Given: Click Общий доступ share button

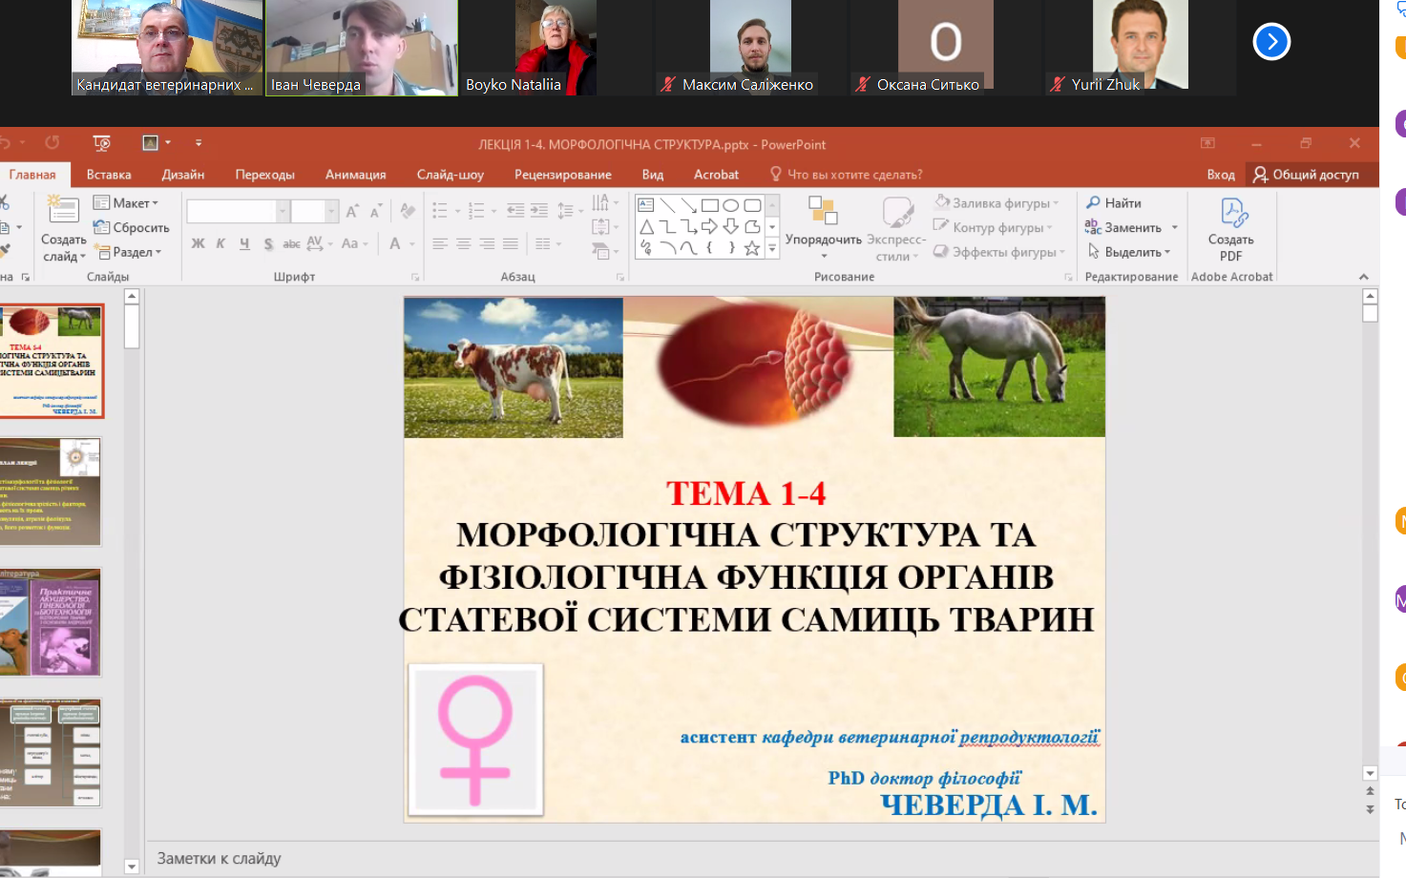Looking at the screenshot, I should coord(1306,175).
